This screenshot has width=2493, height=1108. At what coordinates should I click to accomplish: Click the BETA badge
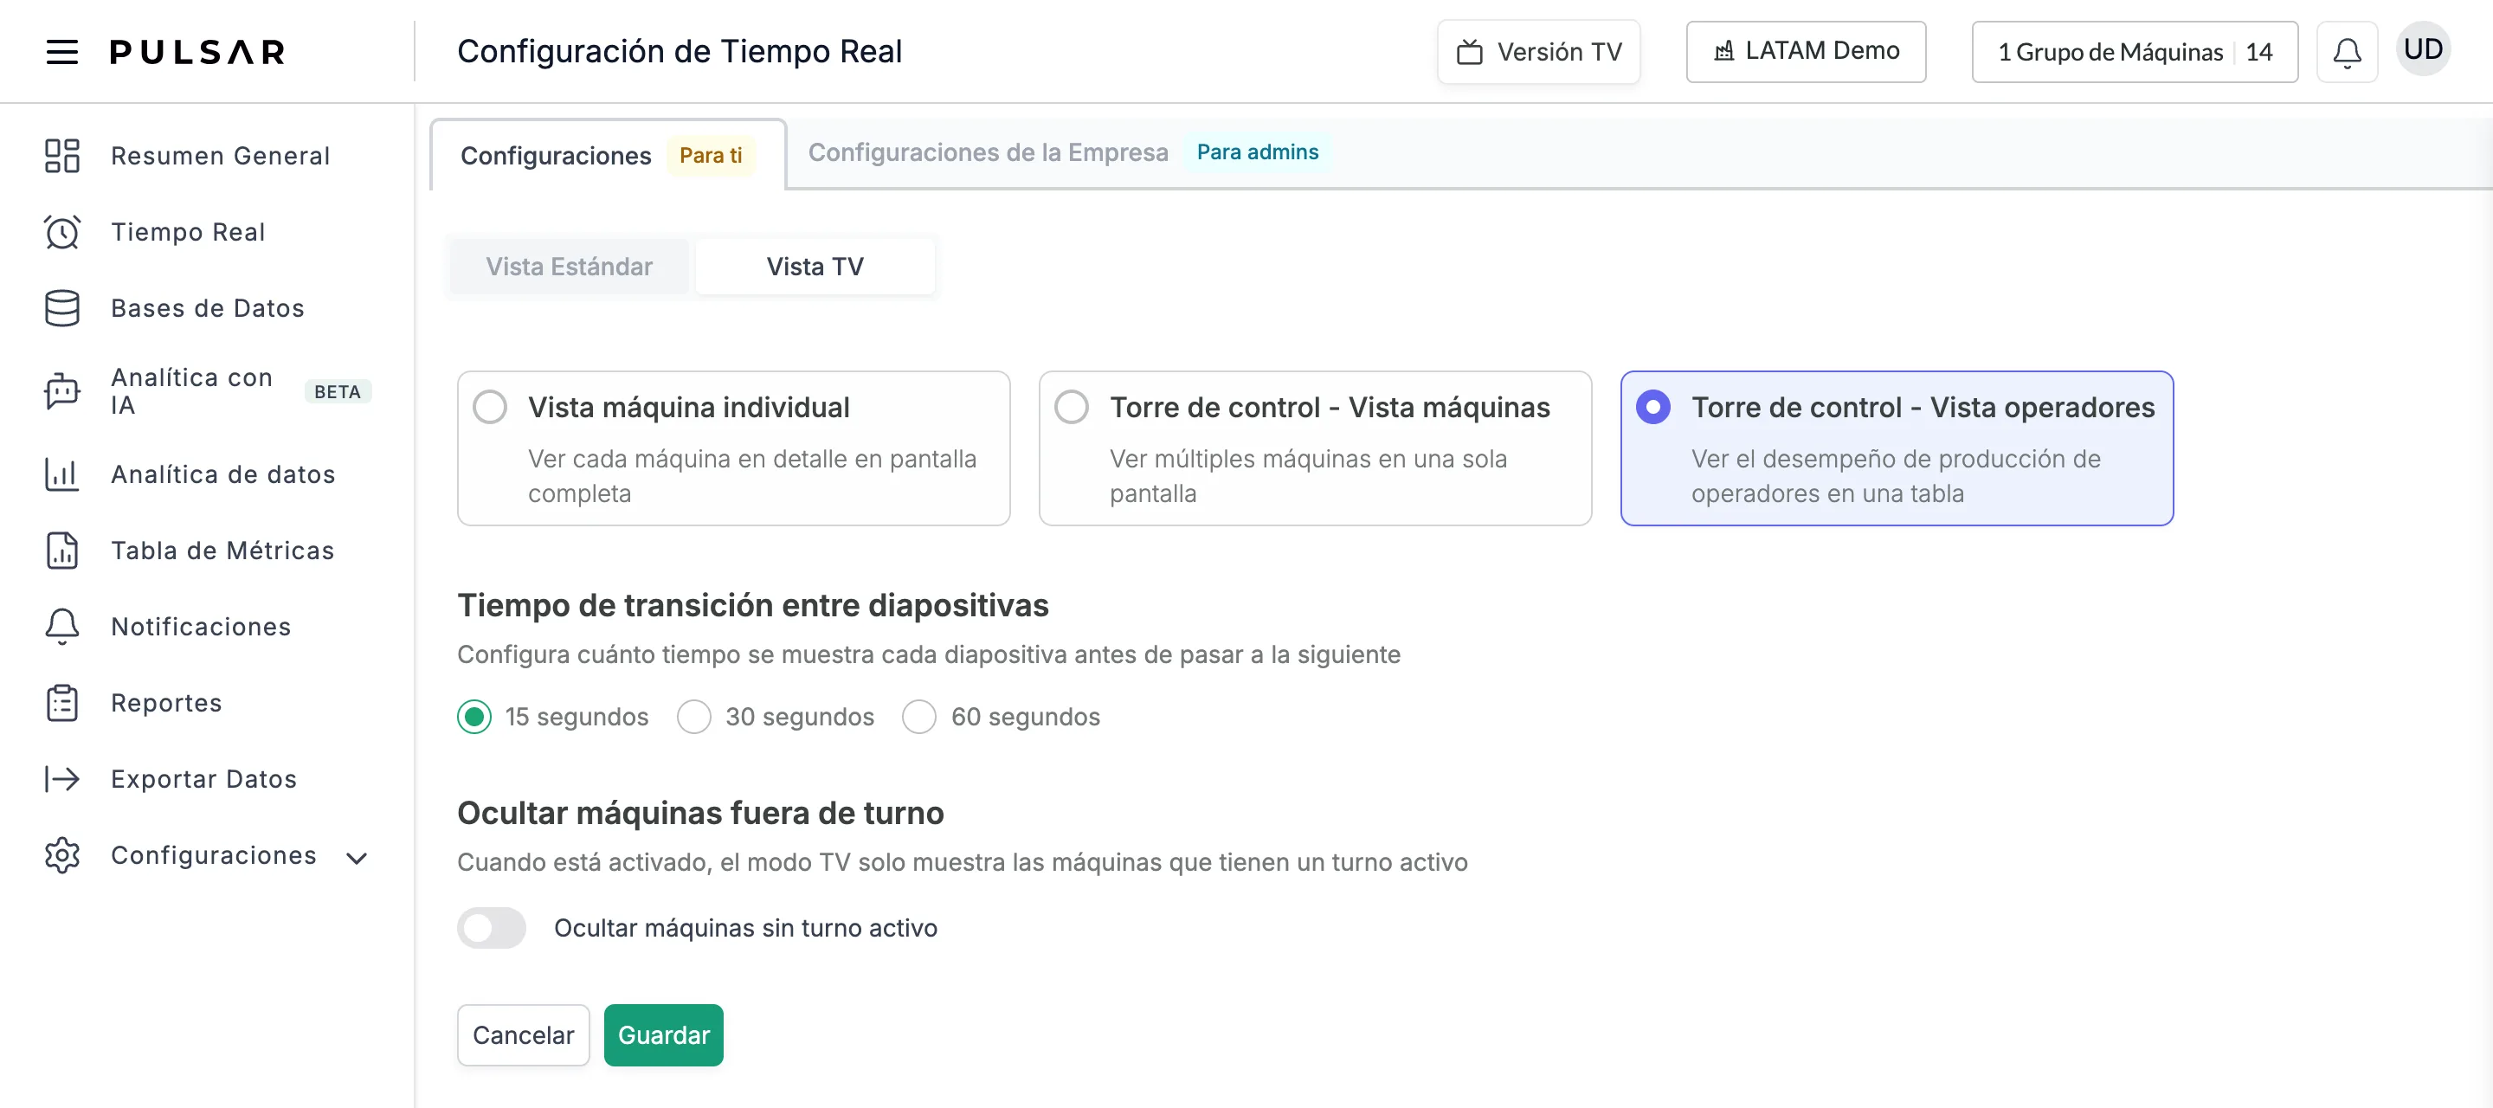click(x=337, y=391)
